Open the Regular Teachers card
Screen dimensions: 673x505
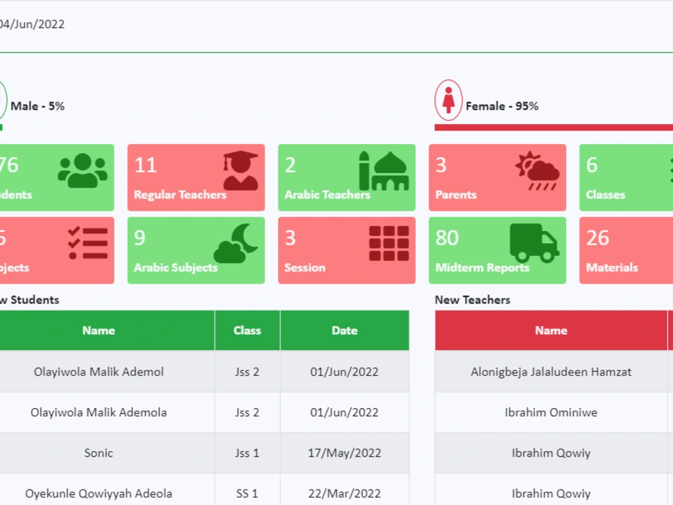click(195, 177)
